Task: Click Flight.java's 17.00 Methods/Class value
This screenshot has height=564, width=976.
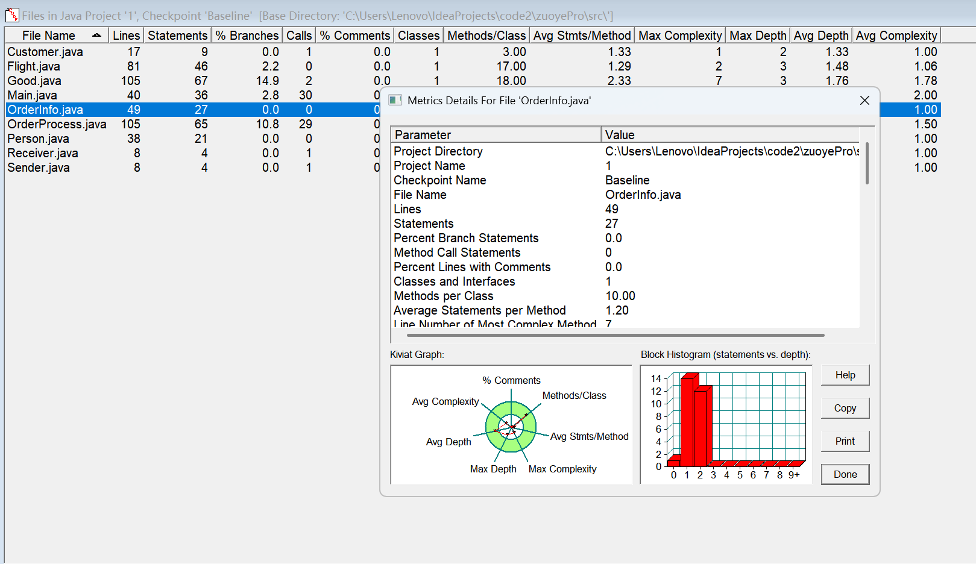Action: [511, 66]
